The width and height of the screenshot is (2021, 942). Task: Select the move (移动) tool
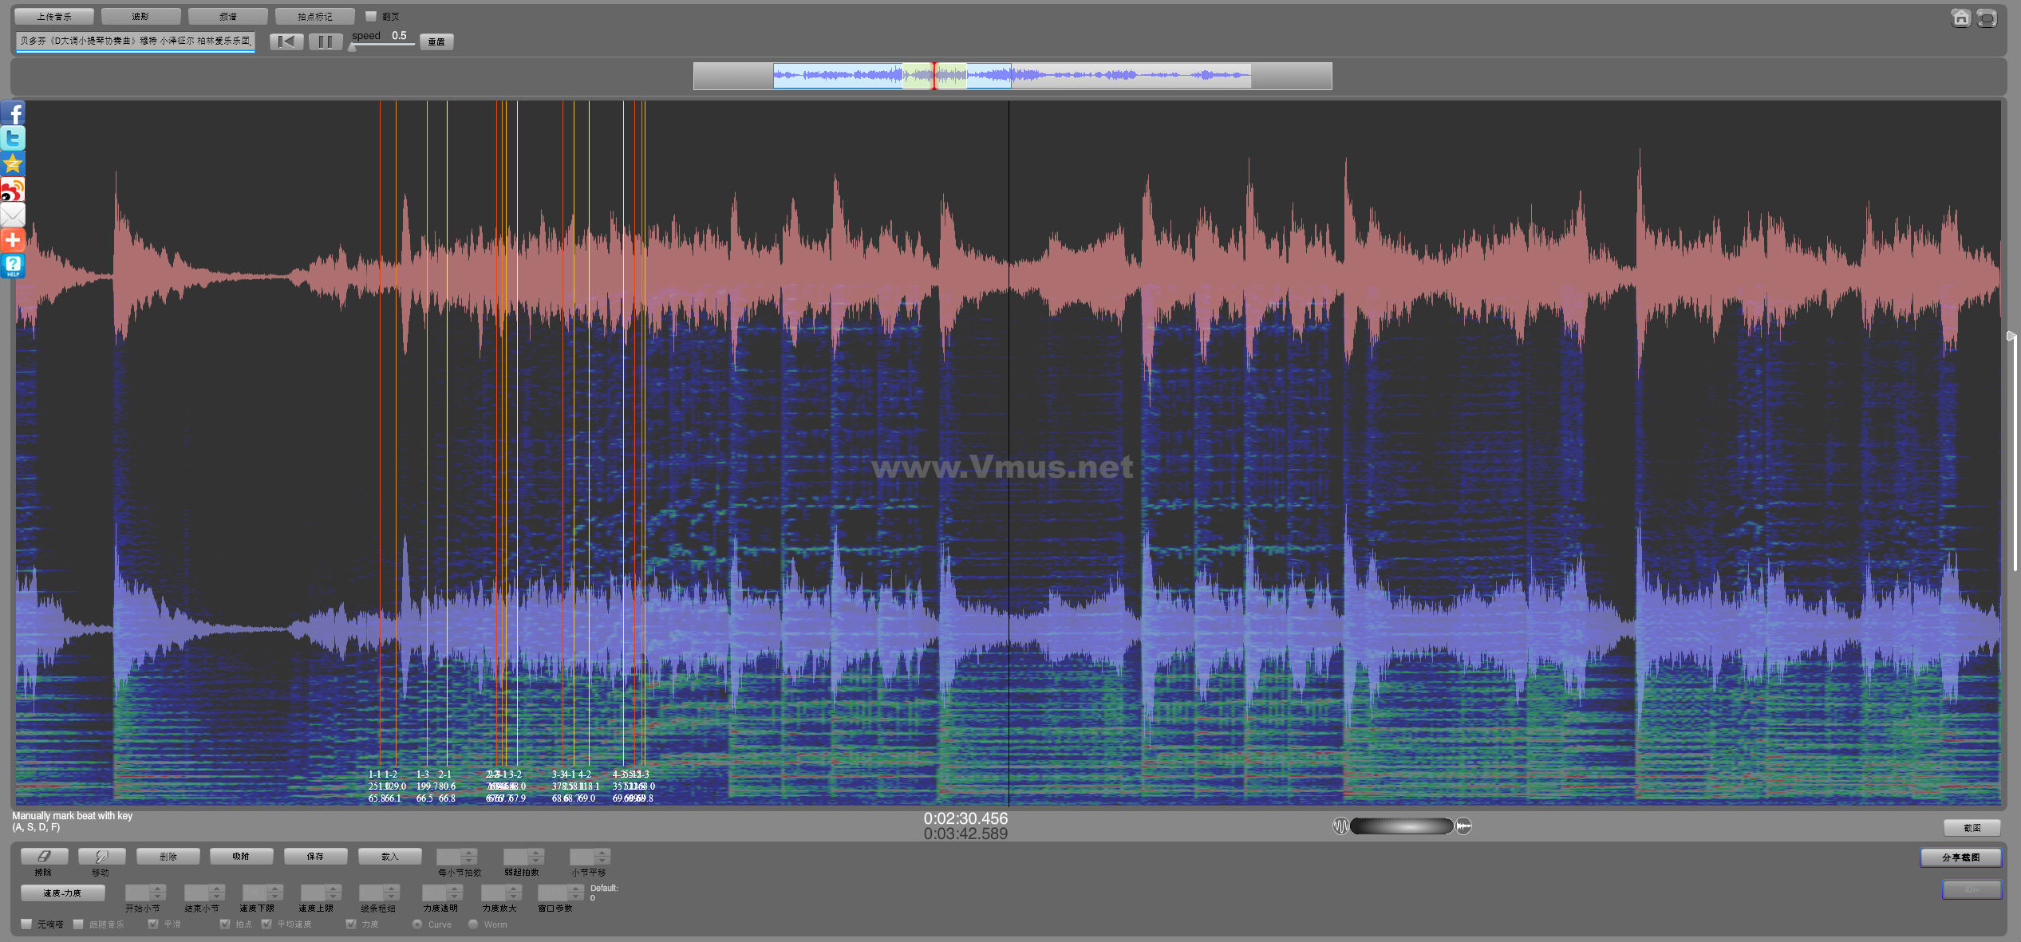[x=101, y=856]
